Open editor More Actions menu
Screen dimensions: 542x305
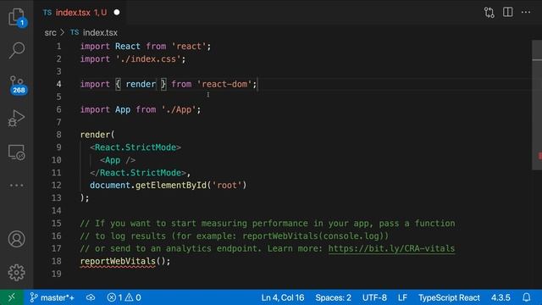coord(526,13)
